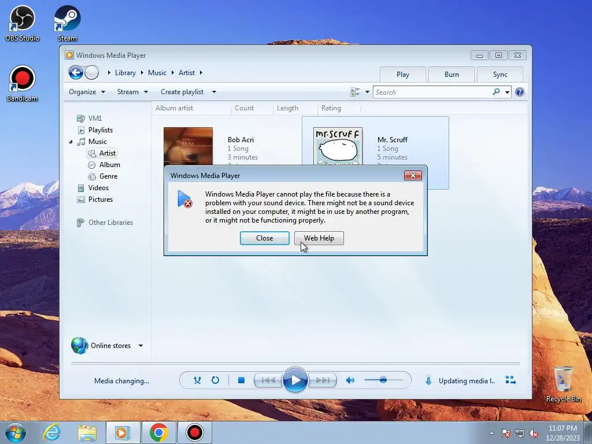
Task: Open Google Chrome from the taskbar
Action: 158,432
